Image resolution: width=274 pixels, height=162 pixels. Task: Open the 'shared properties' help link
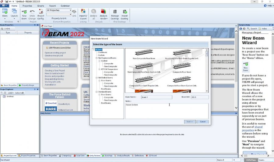pos(252,129)
